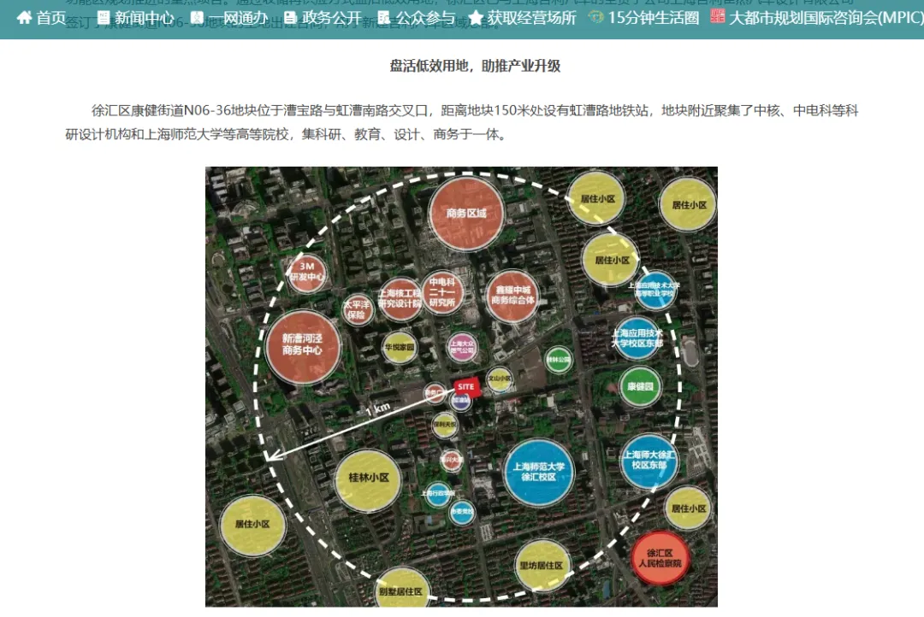Screen dimensions: 924x617
Task: Click the heading 盘活低效用地，助推产业升级
Action: tap(475, 66)
